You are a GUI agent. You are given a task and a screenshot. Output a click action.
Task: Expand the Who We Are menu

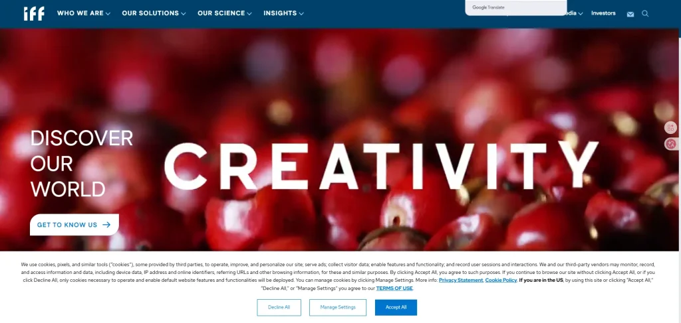[83, 13]
